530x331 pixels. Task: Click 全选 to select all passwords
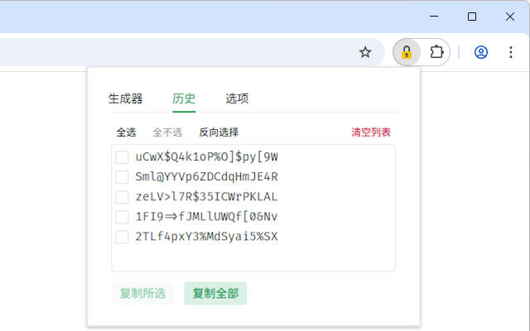126,132
